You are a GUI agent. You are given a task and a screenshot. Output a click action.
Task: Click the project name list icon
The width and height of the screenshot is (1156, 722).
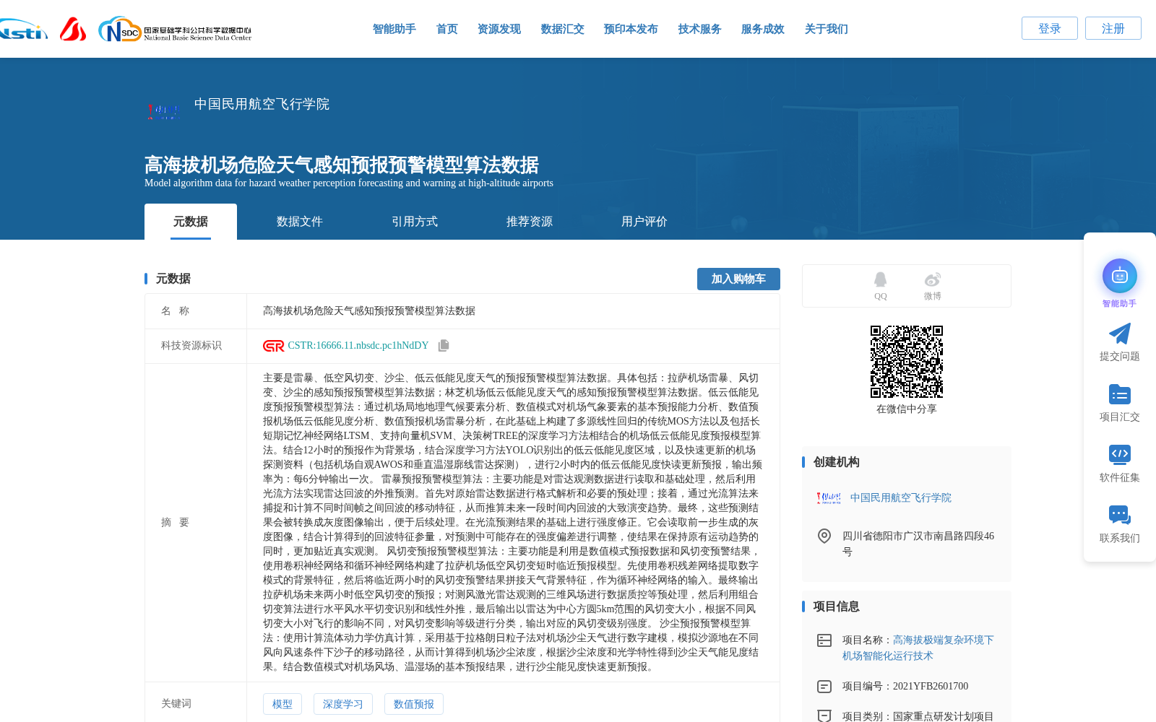click(824, 640)
